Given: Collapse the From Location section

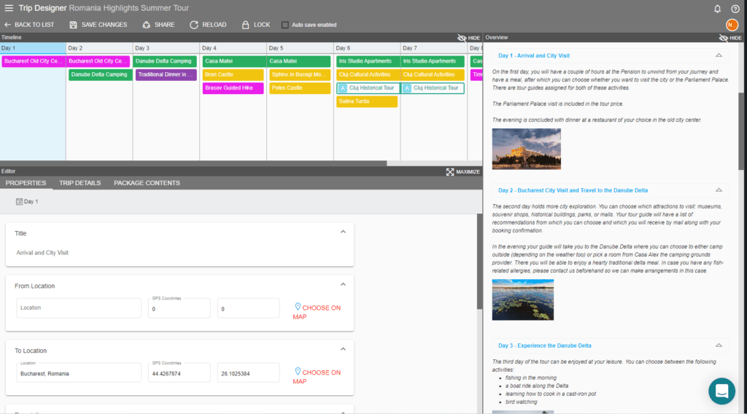Looking at the screenshot, I should pos(343,284).
